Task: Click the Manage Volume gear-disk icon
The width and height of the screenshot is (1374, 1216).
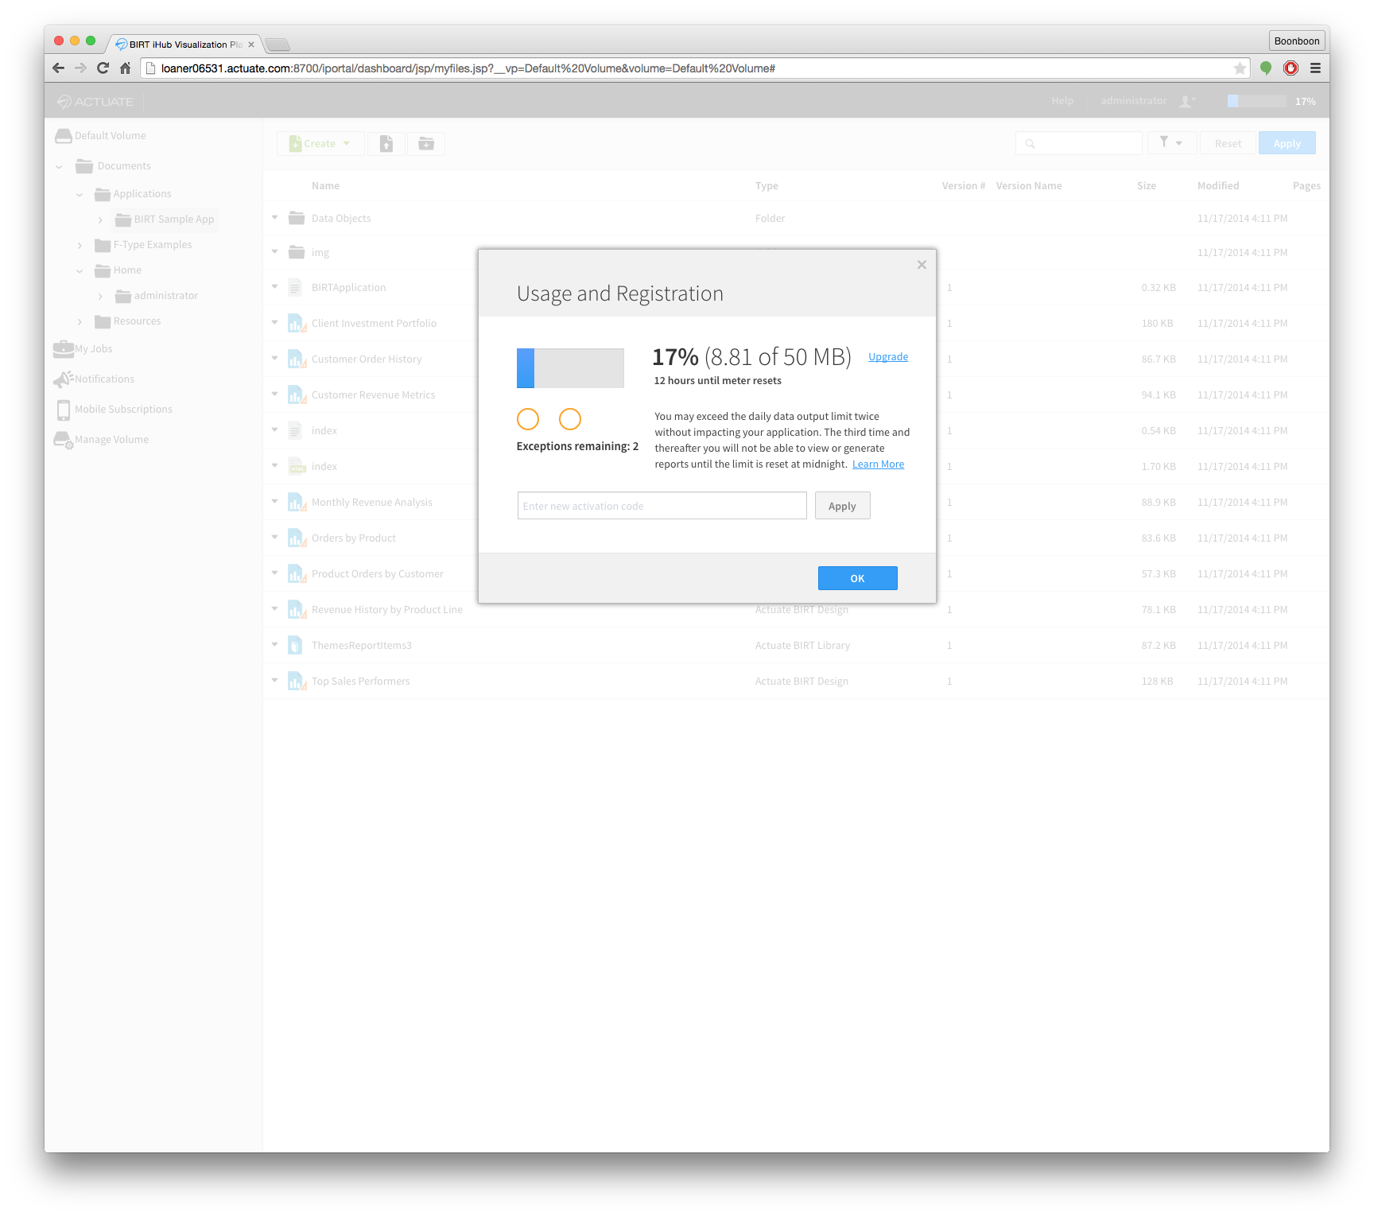Action: click(x=63, y=439)
